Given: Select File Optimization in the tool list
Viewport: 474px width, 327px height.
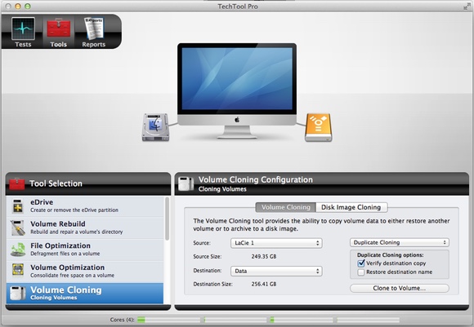Looking at the screenshot, I should (85, 250).
